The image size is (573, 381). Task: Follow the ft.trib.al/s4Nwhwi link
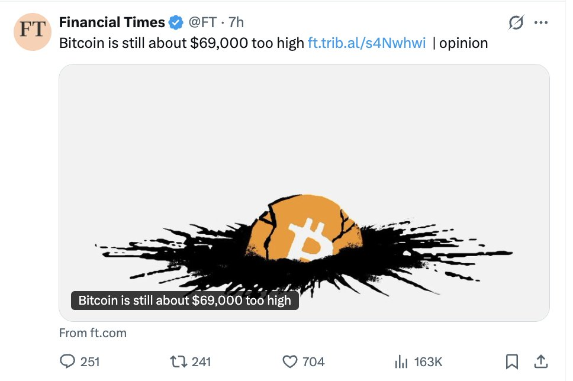coord(366,43)
